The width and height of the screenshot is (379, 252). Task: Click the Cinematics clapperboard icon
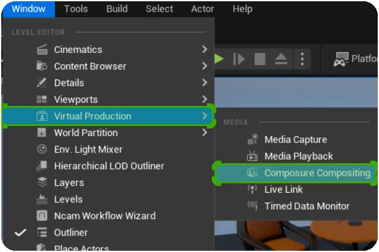tap(42, 50)
